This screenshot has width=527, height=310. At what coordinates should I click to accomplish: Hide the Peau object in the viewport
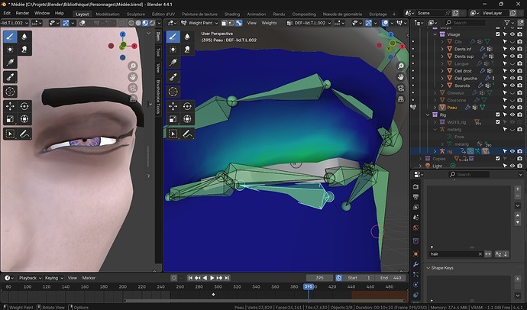point(512,108)
